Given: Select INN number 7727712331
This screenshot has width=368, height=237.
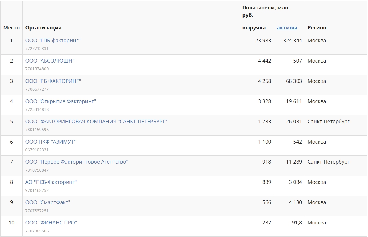Looking at the screenshot, I should pos(37,49).
